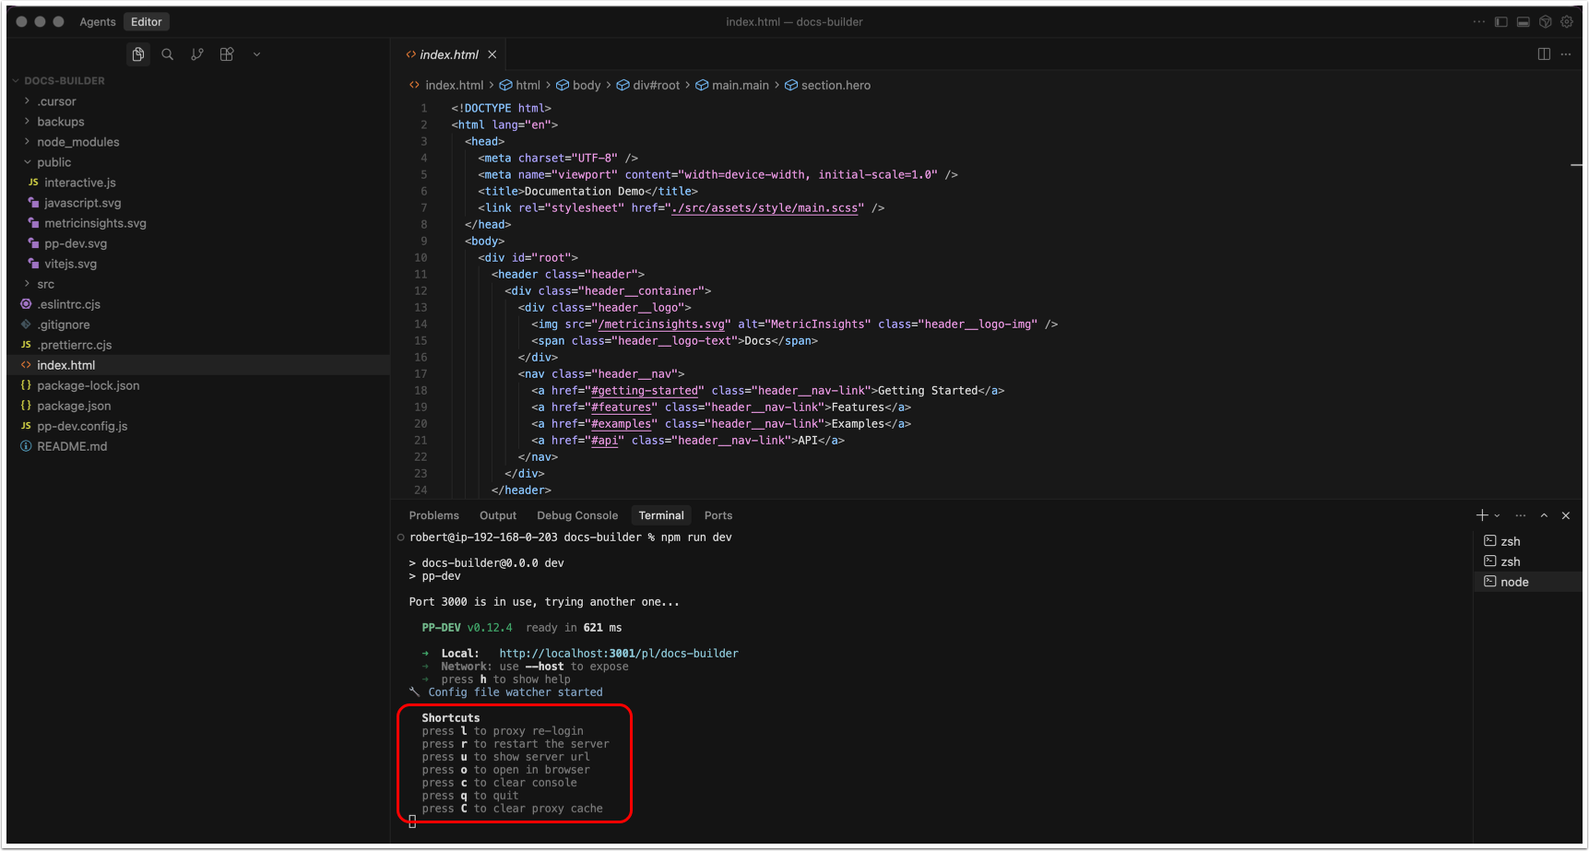Toggle the bottom panel layout icon
The height and width of the screenshot is (851, 1589).
pos(1524,22)
